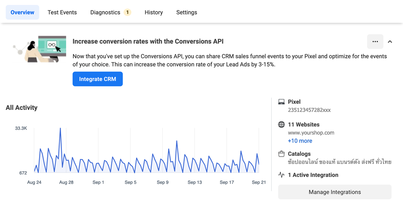Image resolution: width=403 pixels, height=215 pixels.
Task: Click the Sep 9 date axis label
Action: click(x=162, y=182)
